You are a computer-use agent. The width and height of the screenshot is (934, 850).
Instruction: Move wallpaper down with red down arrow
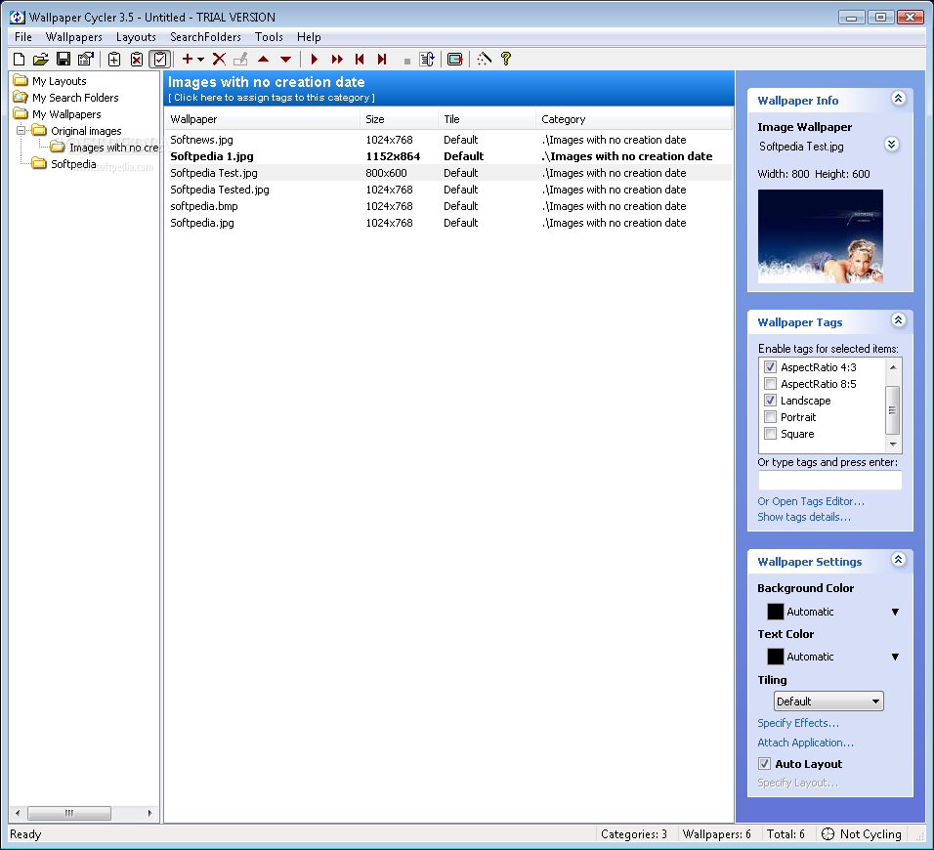[x=285, y=59]
